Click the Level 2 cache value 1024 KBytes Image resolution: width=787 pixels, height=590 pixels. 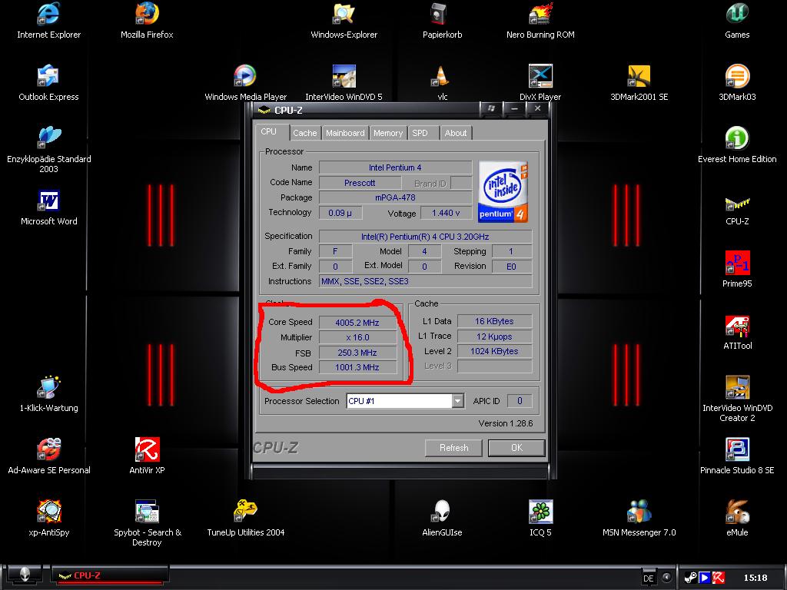pyautogui.click(x=494, y=351)
